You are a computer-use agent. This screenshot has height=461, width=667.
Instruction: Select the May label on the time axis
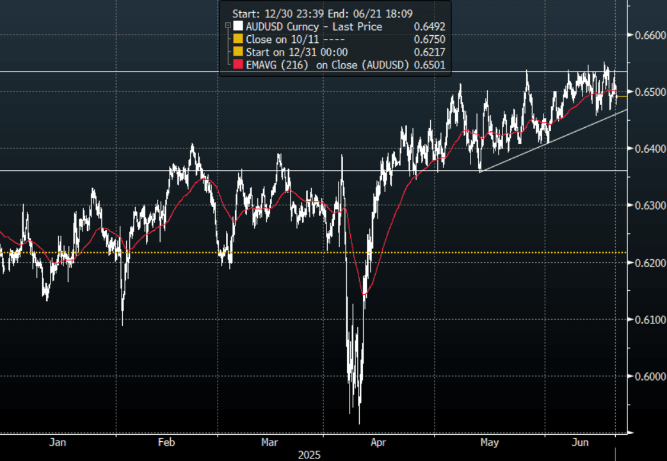490,442
